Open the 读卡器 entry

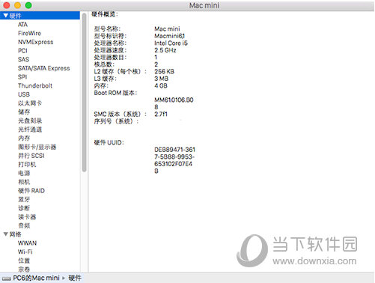[x=27, y=216]
